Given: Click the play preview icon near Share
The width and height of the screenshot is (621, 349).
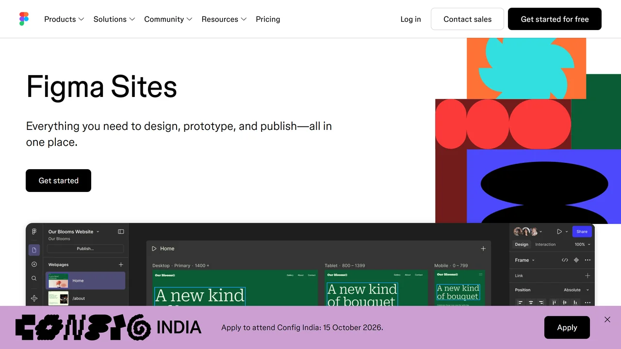Looking at the screenshot, I should [x=559, y=232].
